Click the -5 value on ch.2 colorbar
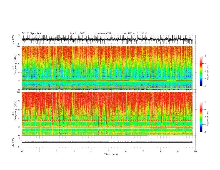Image resolution: width=220 pixels, height=170 pixels. (205, 117)
